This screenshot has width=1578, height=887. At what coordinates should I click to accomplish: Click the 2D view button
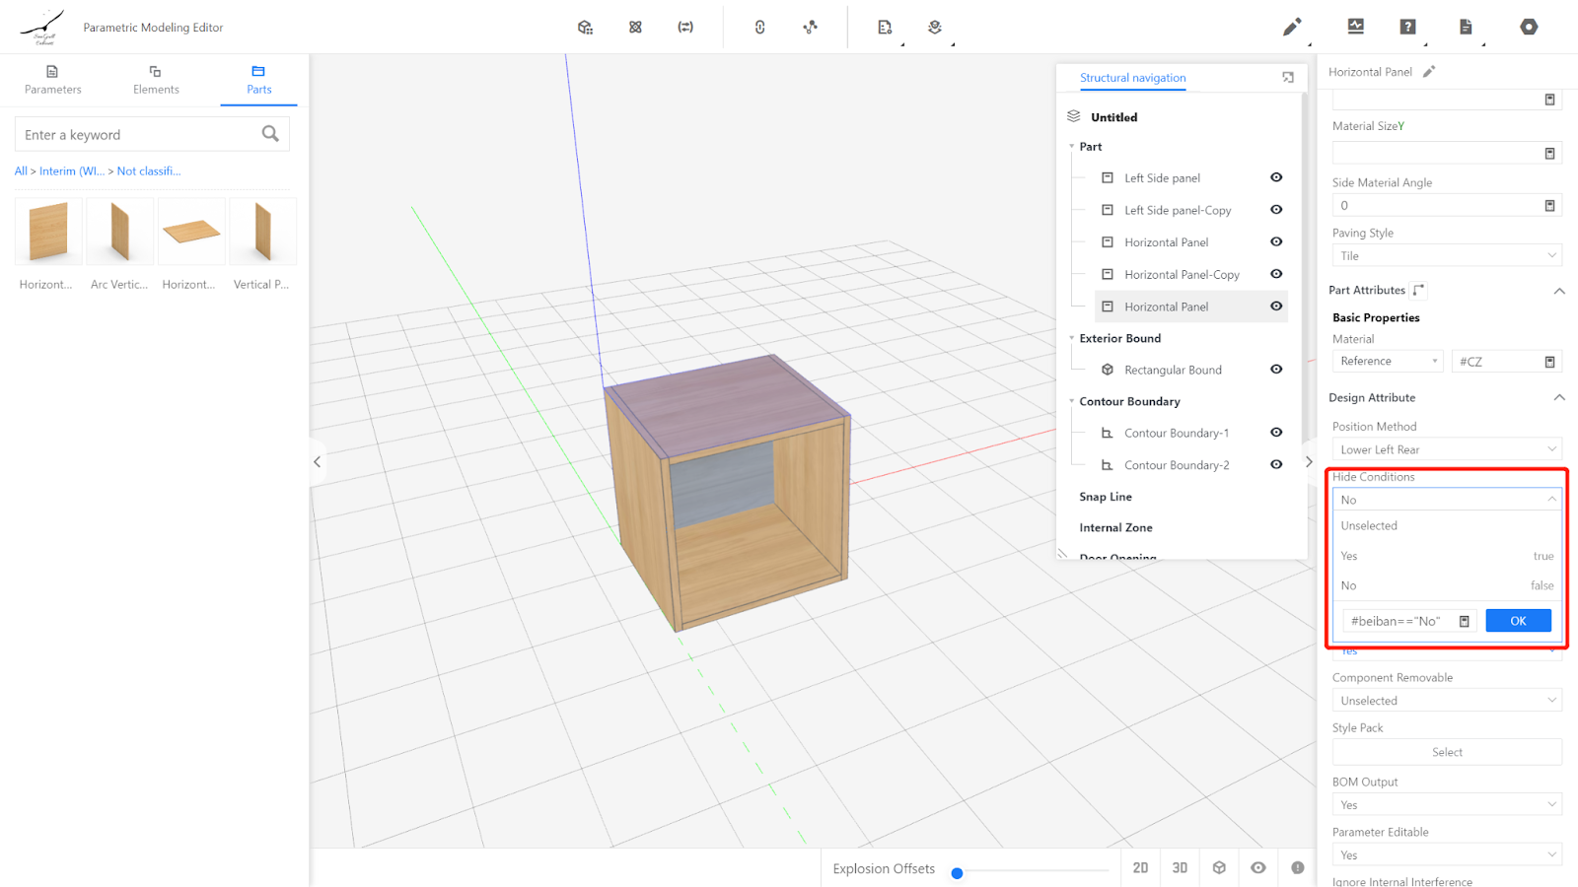click(1140, 868)
